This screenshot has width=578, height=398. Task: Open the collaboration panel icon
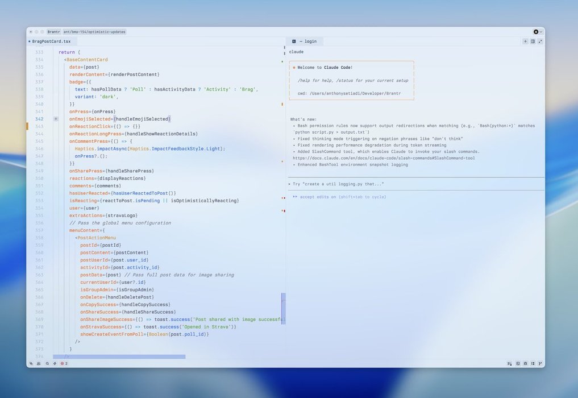(39, 363)
